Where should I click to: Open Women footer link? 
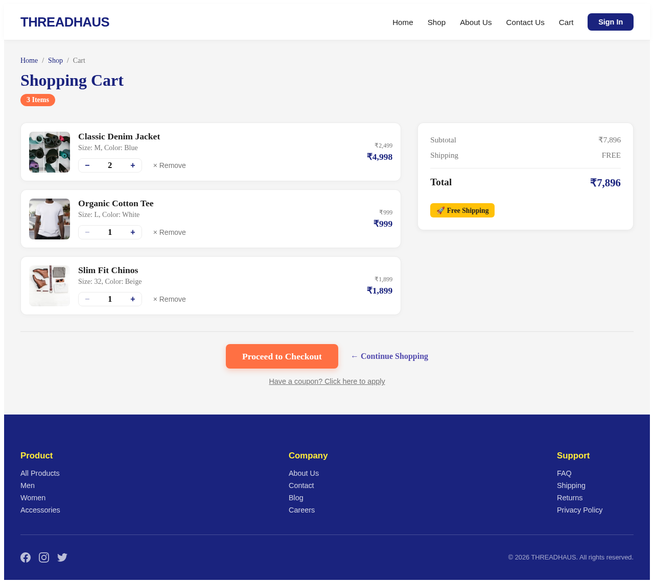click(x=33, y=498)
